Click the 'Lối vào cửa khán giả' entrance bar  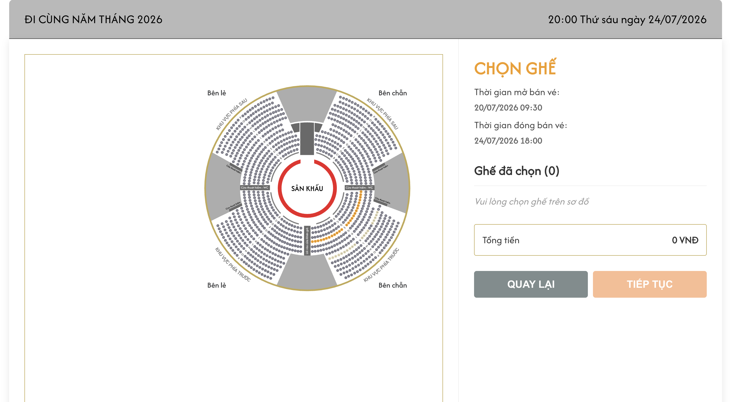307,241
